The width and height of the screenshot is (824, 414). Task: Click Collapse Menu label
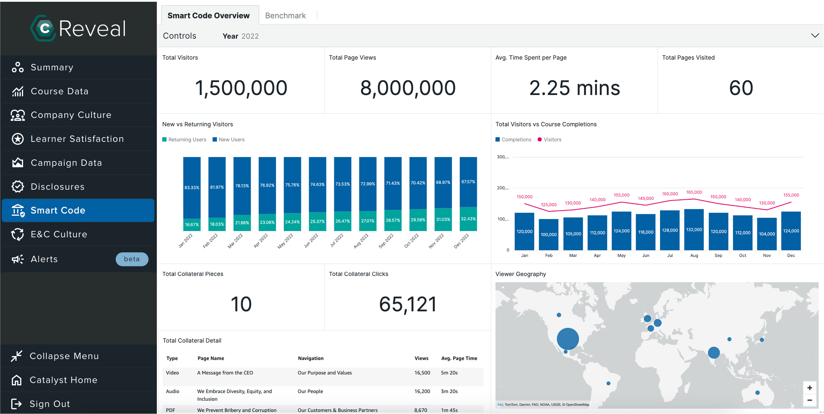pyautogui.click(x=64, y=356)
